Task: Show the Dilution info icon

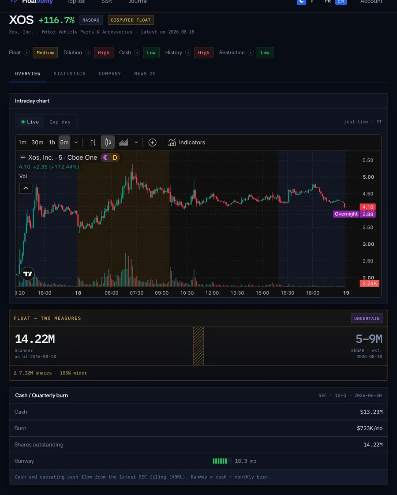Action: pos(88,52)
